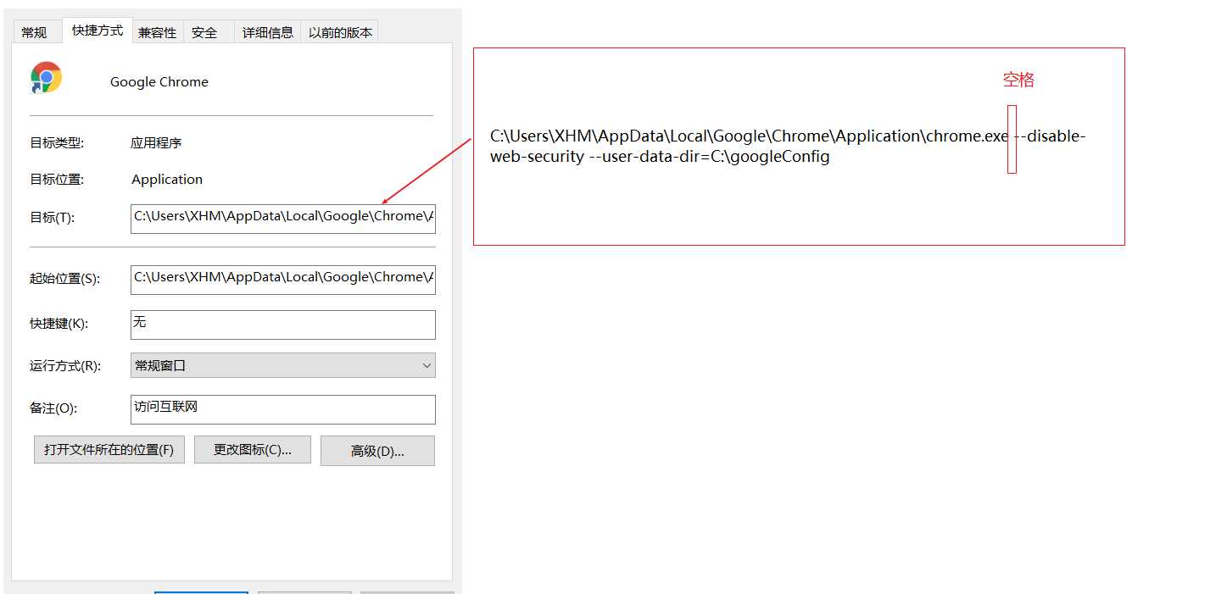Click the 目标类型: label
1227x594 pixels.
click(x=57, y=143)
